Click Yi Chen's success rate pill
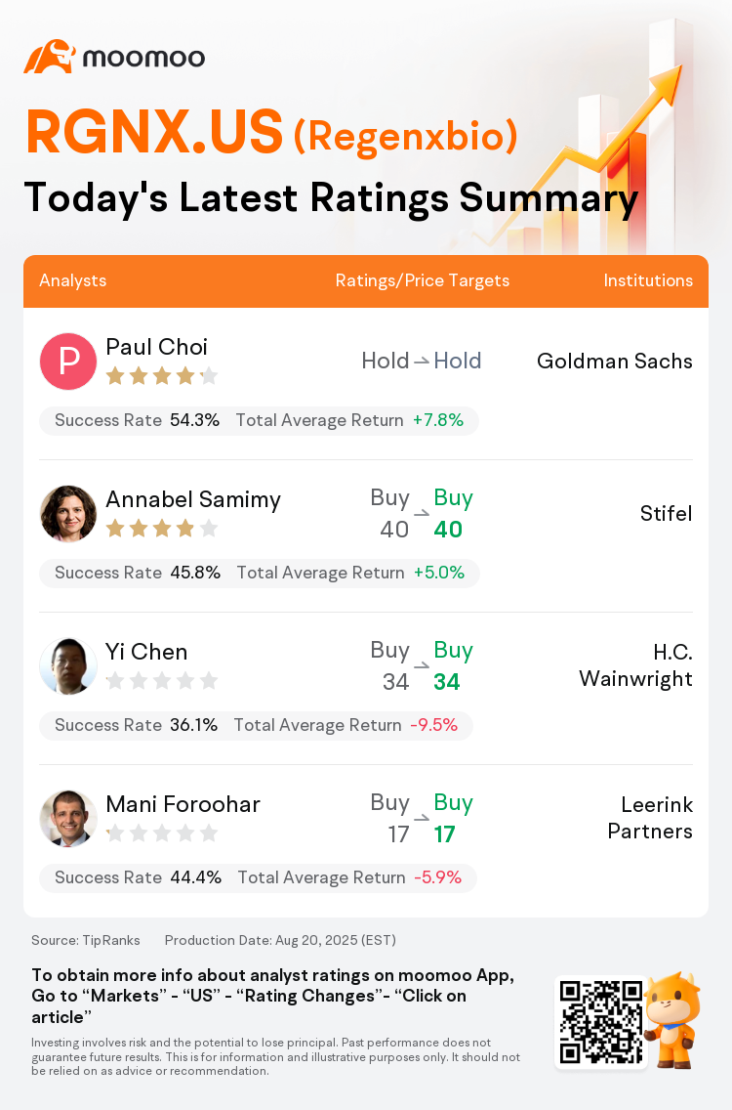The image size is (732, 1110). pyautogui.click(x=256, y=726)
